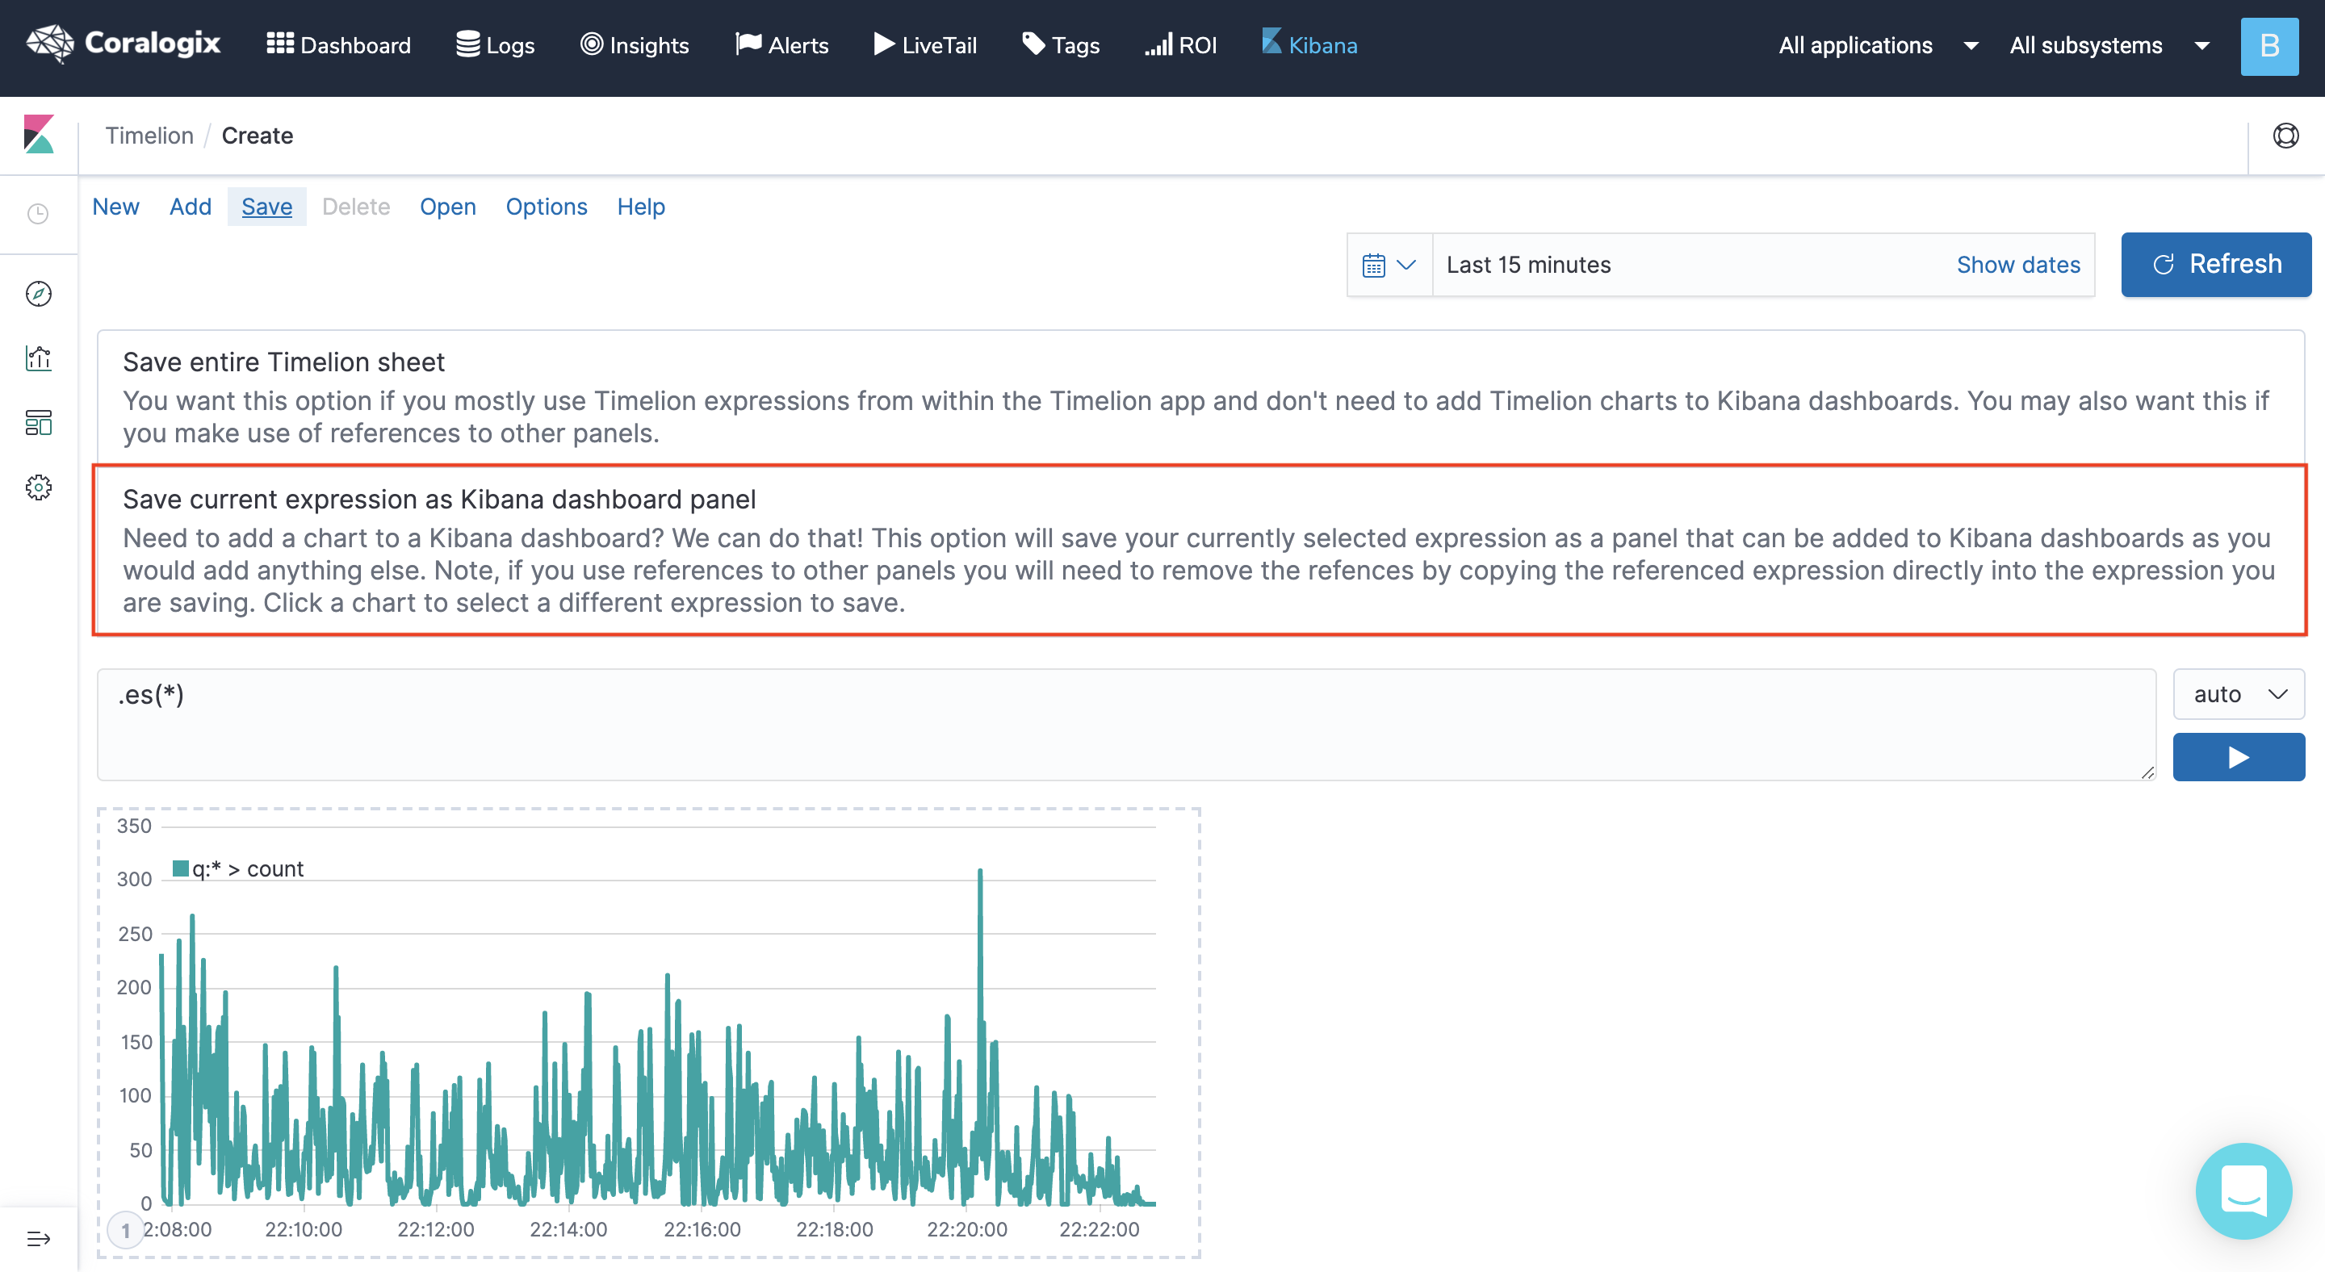Open the Kibana tab
This screenshot has height=1272, width=2325.
click(x=1309, y=45)
